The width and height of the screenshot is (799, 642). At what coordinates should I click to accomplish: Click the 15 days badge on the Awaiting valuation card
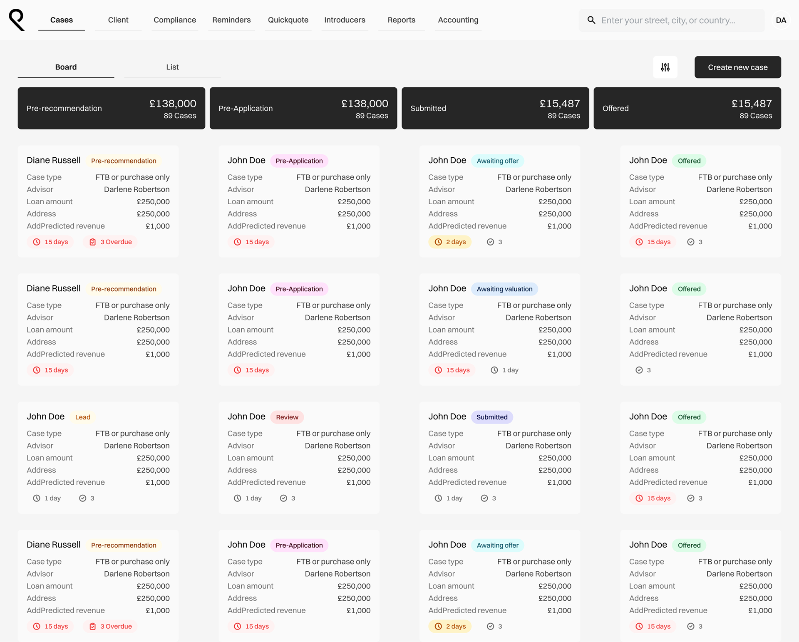(452, 370)
